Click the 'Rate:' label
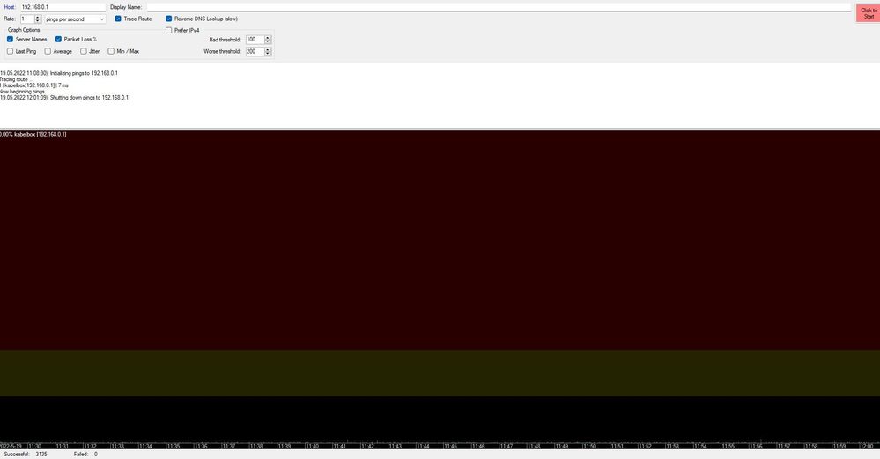 pos(10,19)
